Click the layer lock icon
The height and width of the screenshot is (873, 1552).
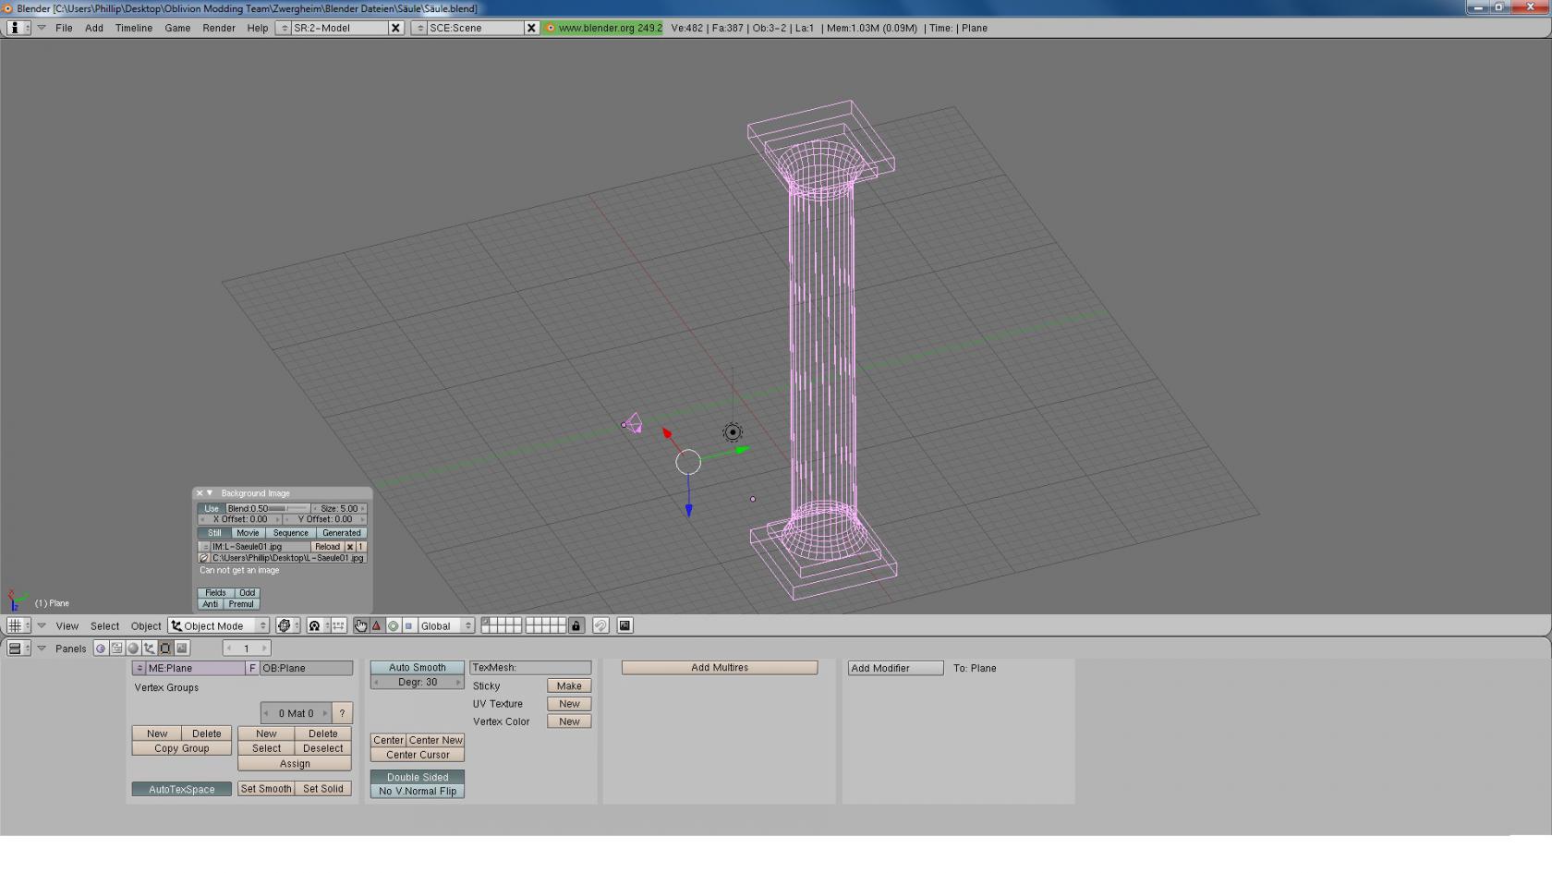coord(576,626)
